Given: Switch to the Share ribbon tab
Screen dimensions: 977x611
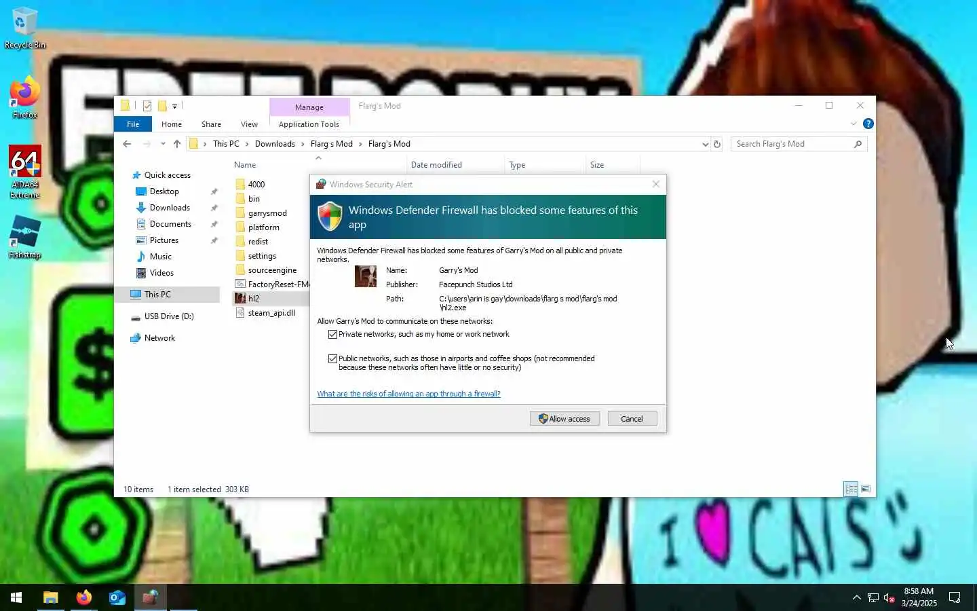Looking at the screenshot, I should coord(211,124).
